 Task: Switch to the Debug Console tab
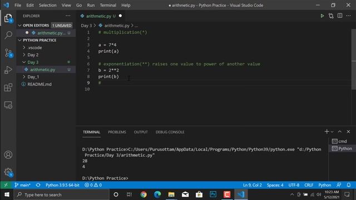(170, 132)
